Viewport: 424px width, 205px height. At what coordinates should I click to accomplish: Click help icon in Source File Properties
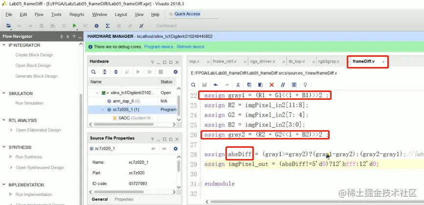click(152, 139)
